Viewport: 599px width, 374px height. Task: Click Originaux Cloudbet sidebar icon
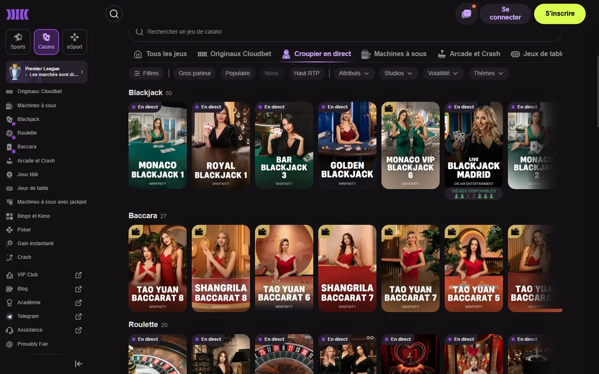coord(9,92)
